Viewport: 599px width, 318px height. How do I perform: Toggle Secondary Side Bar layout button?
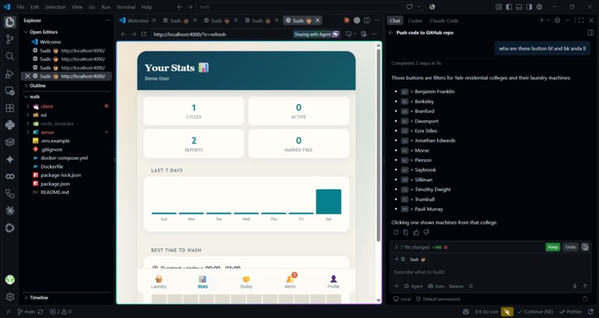pos(529,7)
